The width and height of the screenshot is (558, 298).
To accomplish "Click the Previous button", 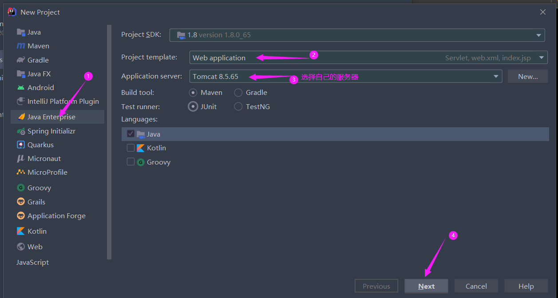I will [376, 286].
